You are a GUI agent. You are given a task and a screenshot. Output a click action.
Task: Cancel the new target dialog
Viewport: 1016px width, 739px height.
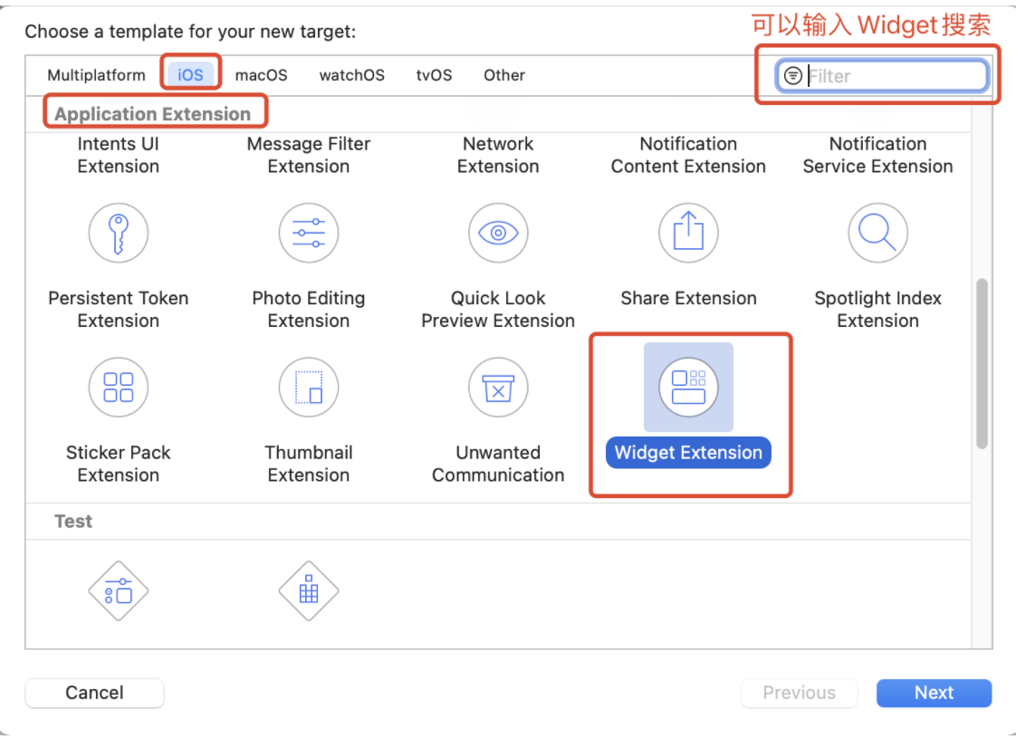point(94,693)
